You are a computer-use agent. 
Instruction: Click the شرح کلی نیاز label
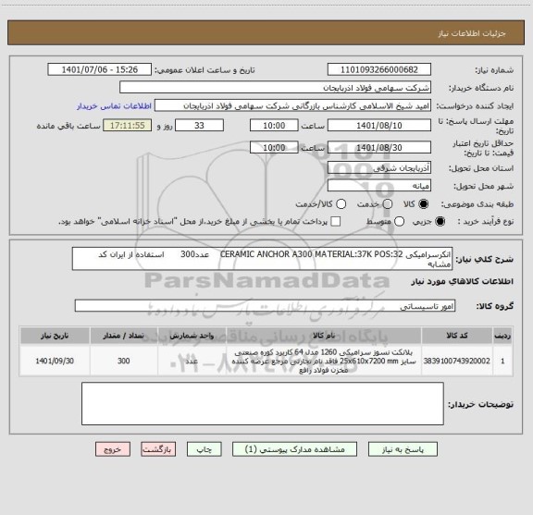click(484, 259)
